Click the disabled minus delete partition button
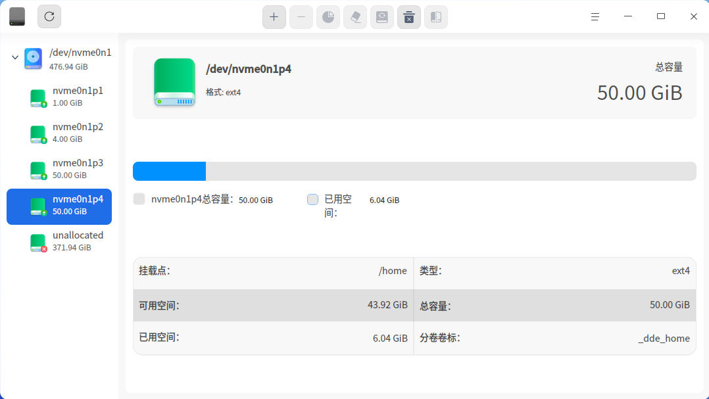The width and height of the screenshot is (709, 399). (x=301, y=17)
